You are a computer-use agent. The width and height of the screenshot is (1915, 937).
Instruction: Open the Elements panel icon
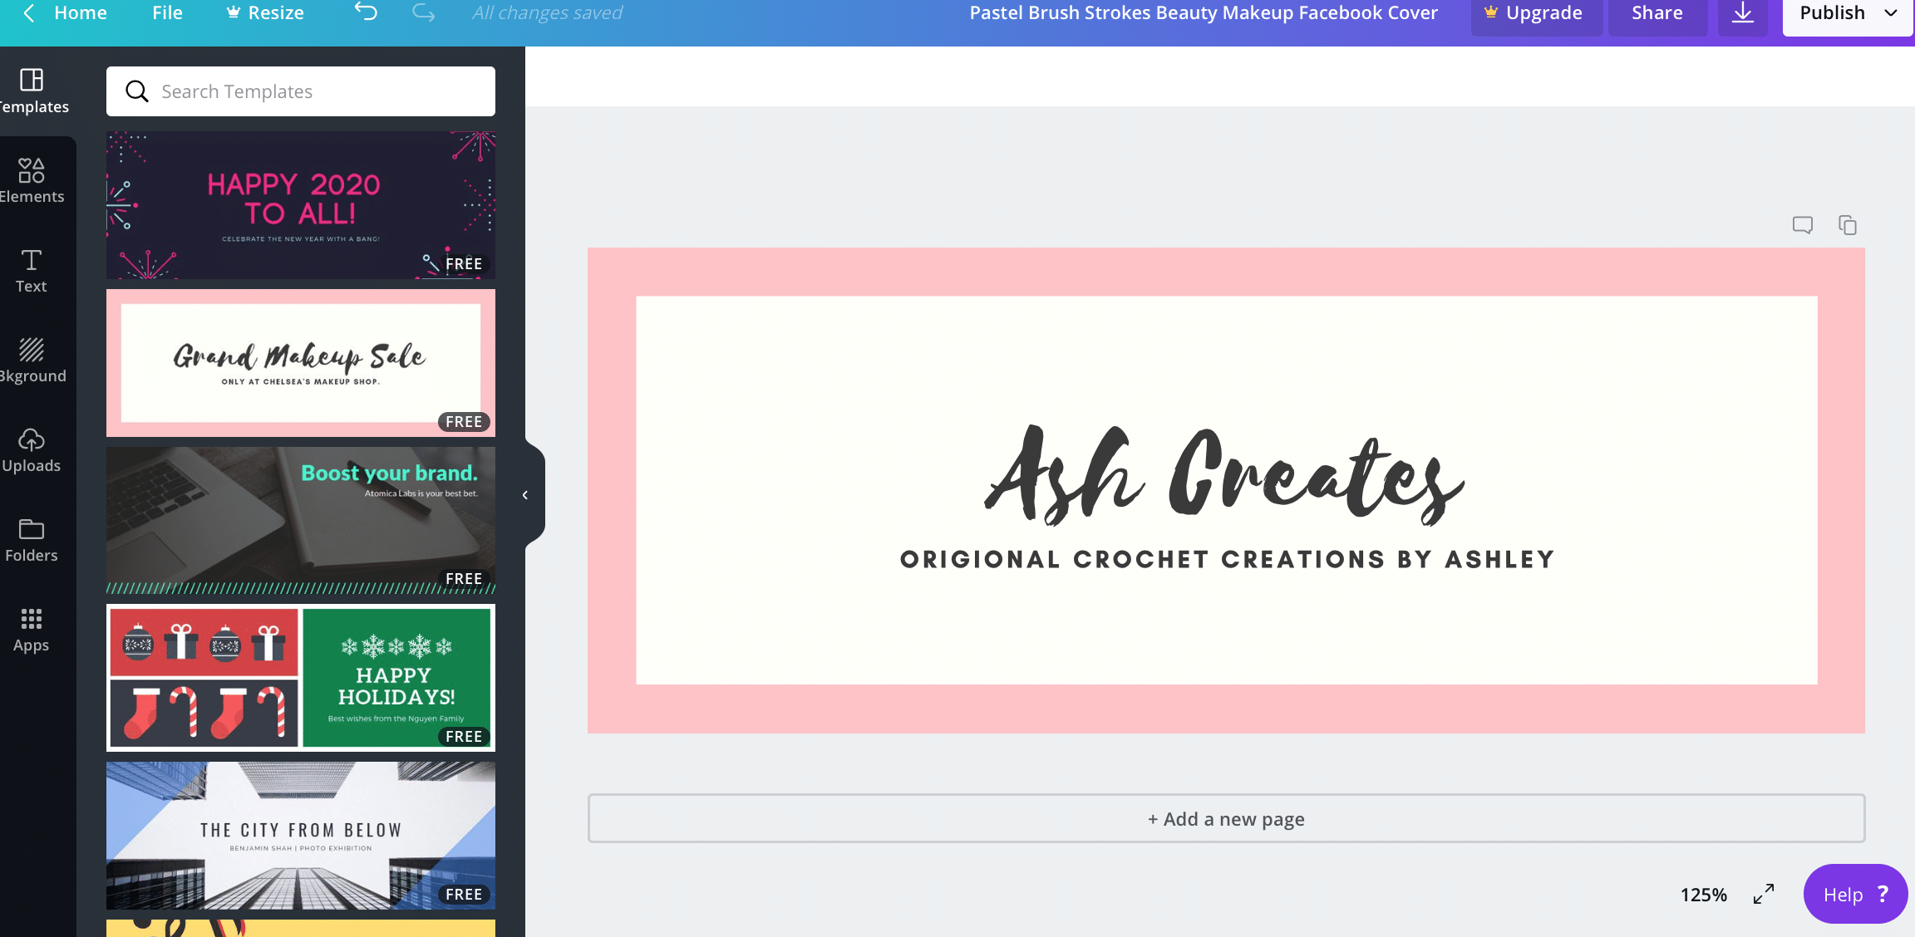32,179
